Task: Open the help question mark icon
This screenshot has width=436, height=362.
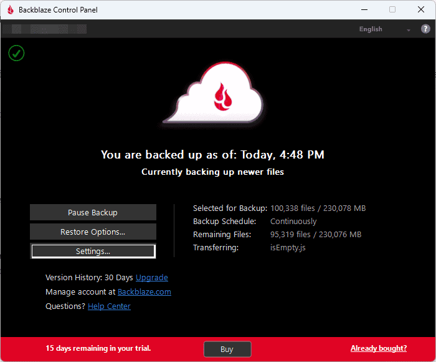Action: click(x=425, y=29)
